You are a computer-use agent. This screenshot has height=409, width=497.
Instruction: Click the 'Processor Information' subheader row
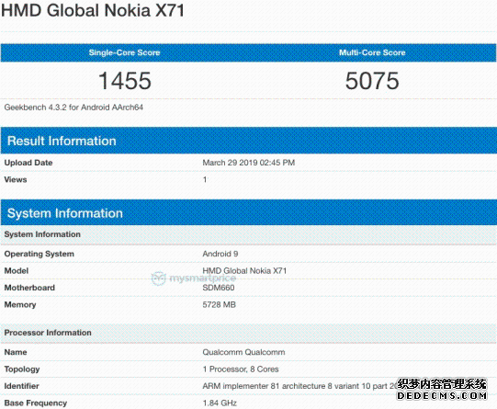(248, 333)
